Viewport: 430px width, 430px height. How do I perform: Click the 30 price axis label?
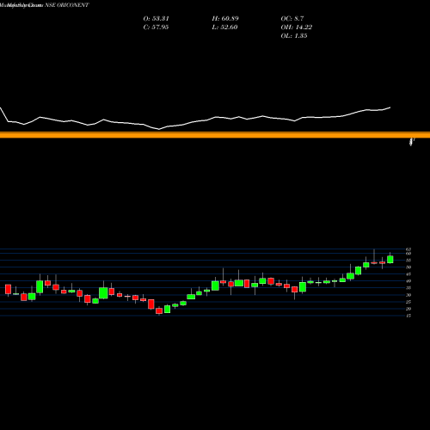[x=408, y=295]
